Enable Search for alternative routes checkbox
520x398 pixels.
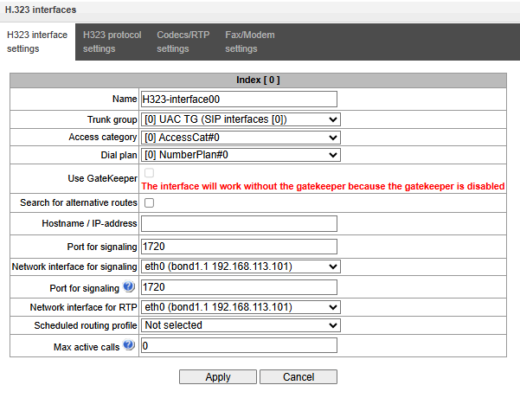149,203
